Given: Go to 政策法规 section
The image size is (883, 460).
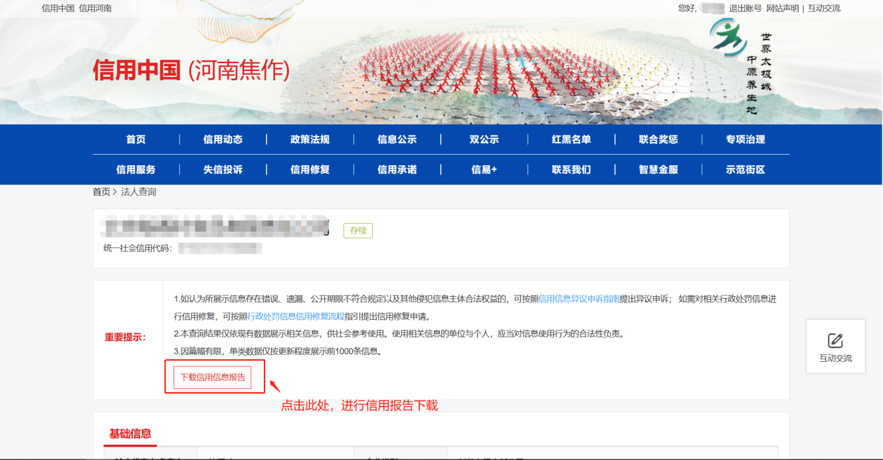Looking at the screenshot, I should click(x=310, y=139).
